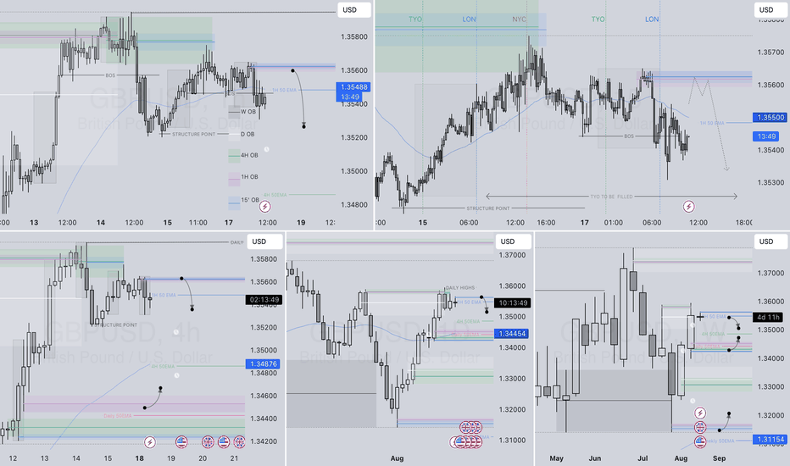Select the green 4H OB legend swatch

click(234, 155)
